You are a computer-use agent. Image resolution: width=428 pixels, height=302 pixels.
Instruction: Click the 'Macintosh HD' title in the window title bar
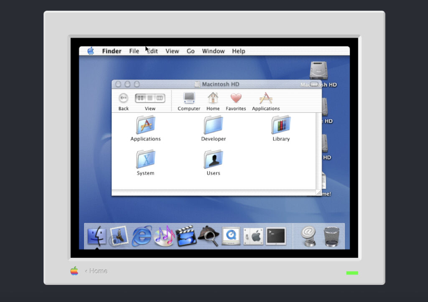221,84
